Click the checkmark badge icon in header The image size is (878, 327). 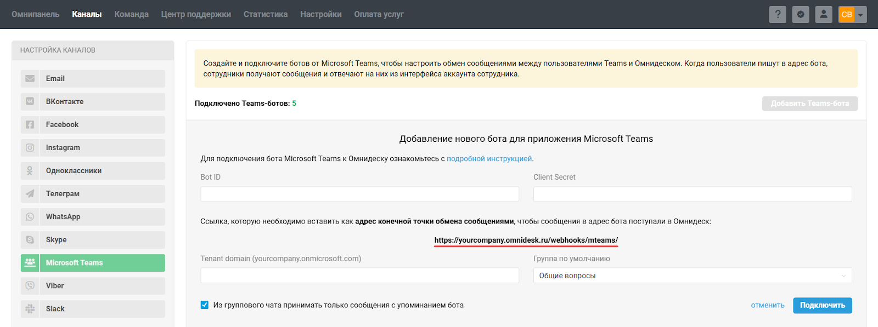801,14
